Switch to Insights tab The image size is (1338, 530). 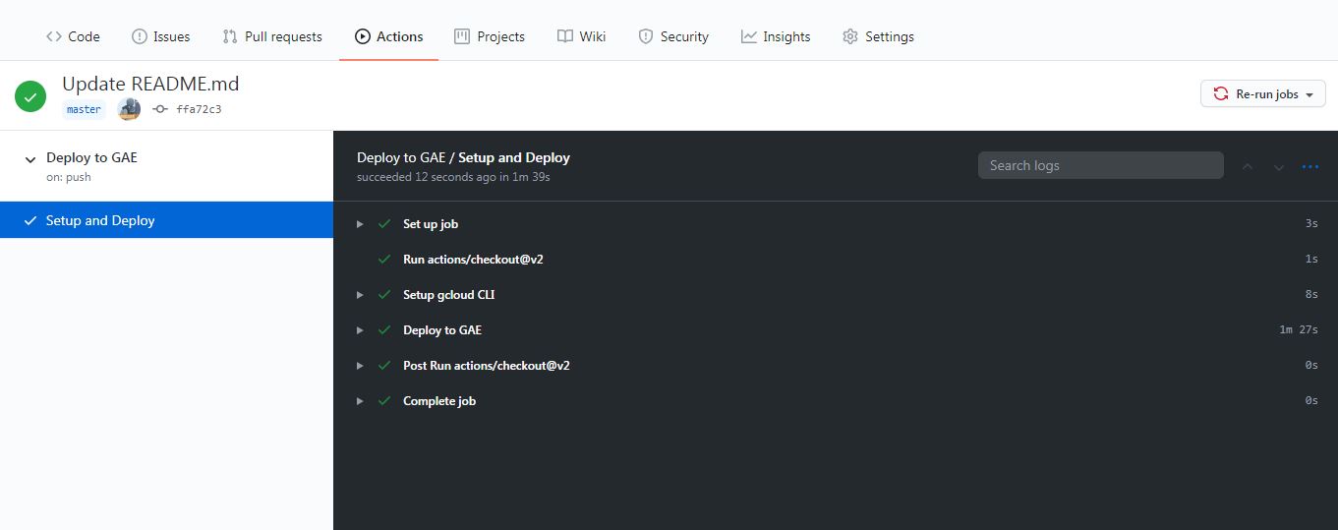point(776,36)
